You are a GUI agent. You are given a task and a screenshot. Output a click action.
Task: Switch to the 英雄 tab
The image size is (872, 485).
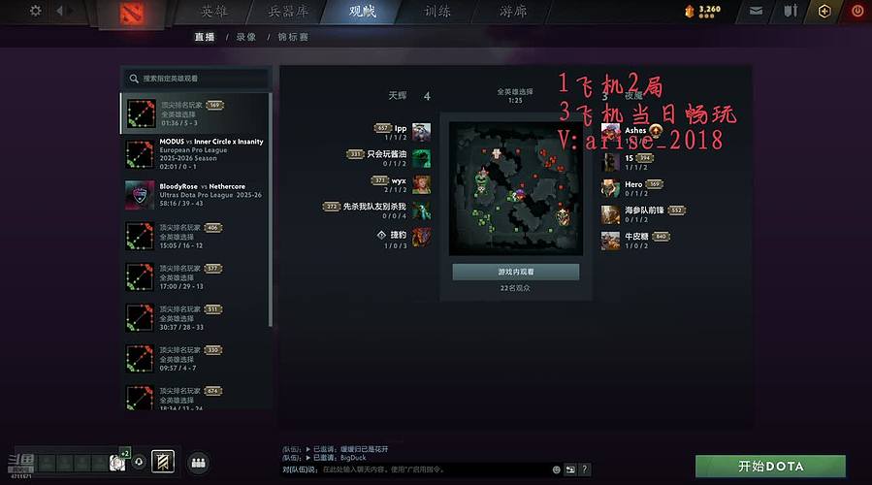coord(214,11)
